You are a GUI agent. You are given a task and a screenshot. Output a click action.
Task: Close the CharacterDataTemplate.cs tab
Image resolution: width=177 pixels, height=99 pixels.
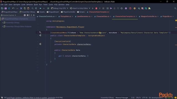click(x=136, y=16)
